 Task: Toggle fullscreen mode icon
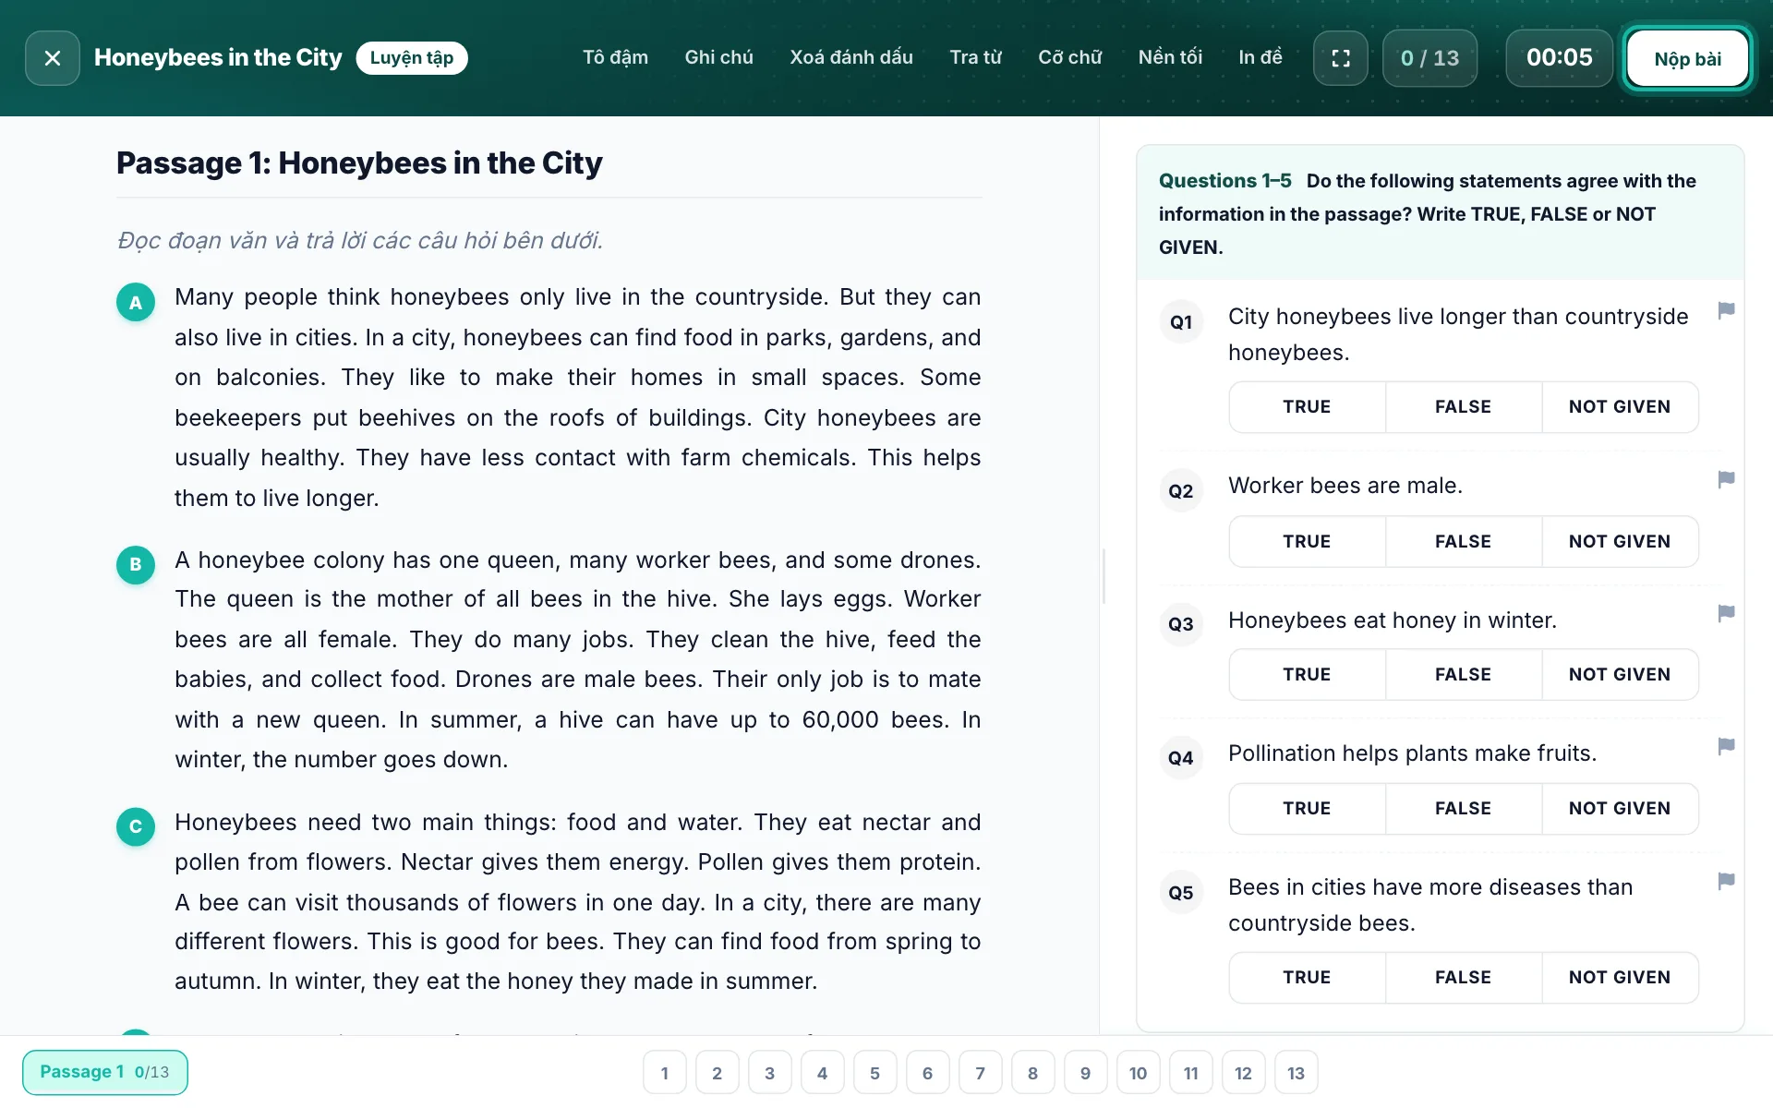(x=1341, y=58)
